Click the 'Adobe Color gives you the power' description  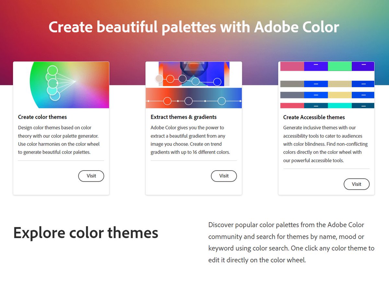[190, 140]
